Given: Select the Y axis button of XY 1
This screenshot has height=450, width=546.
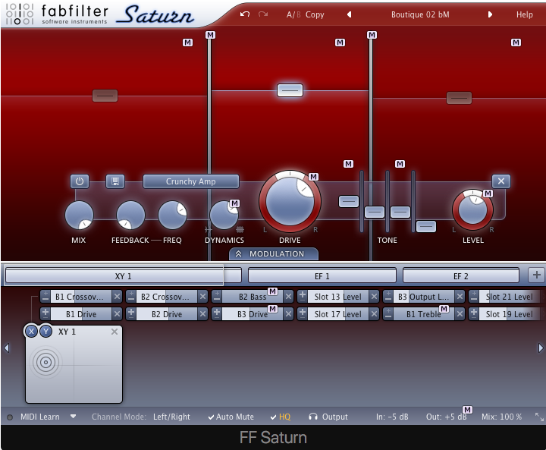Looking at the screenshot, I should [x=46, y=331].
